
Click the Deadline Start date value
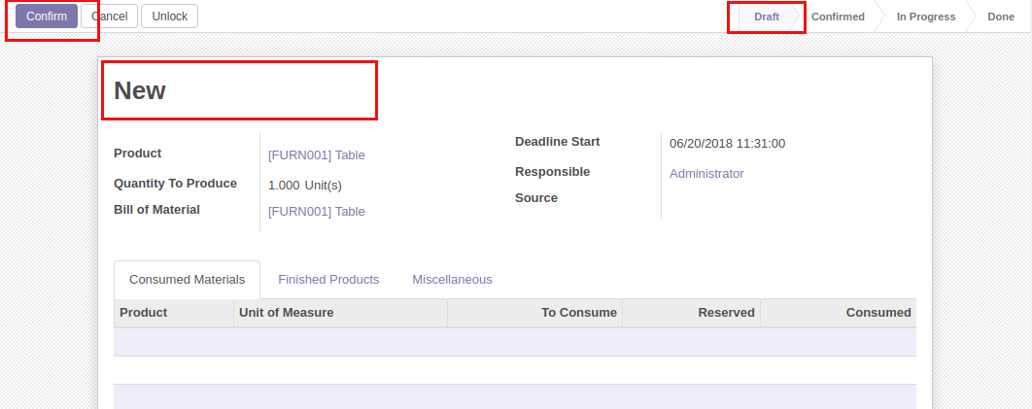coord(727,144)
